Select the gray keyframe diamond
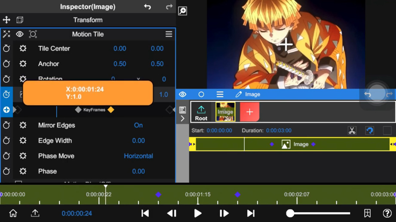396x222 pixels. click(78, 109)
